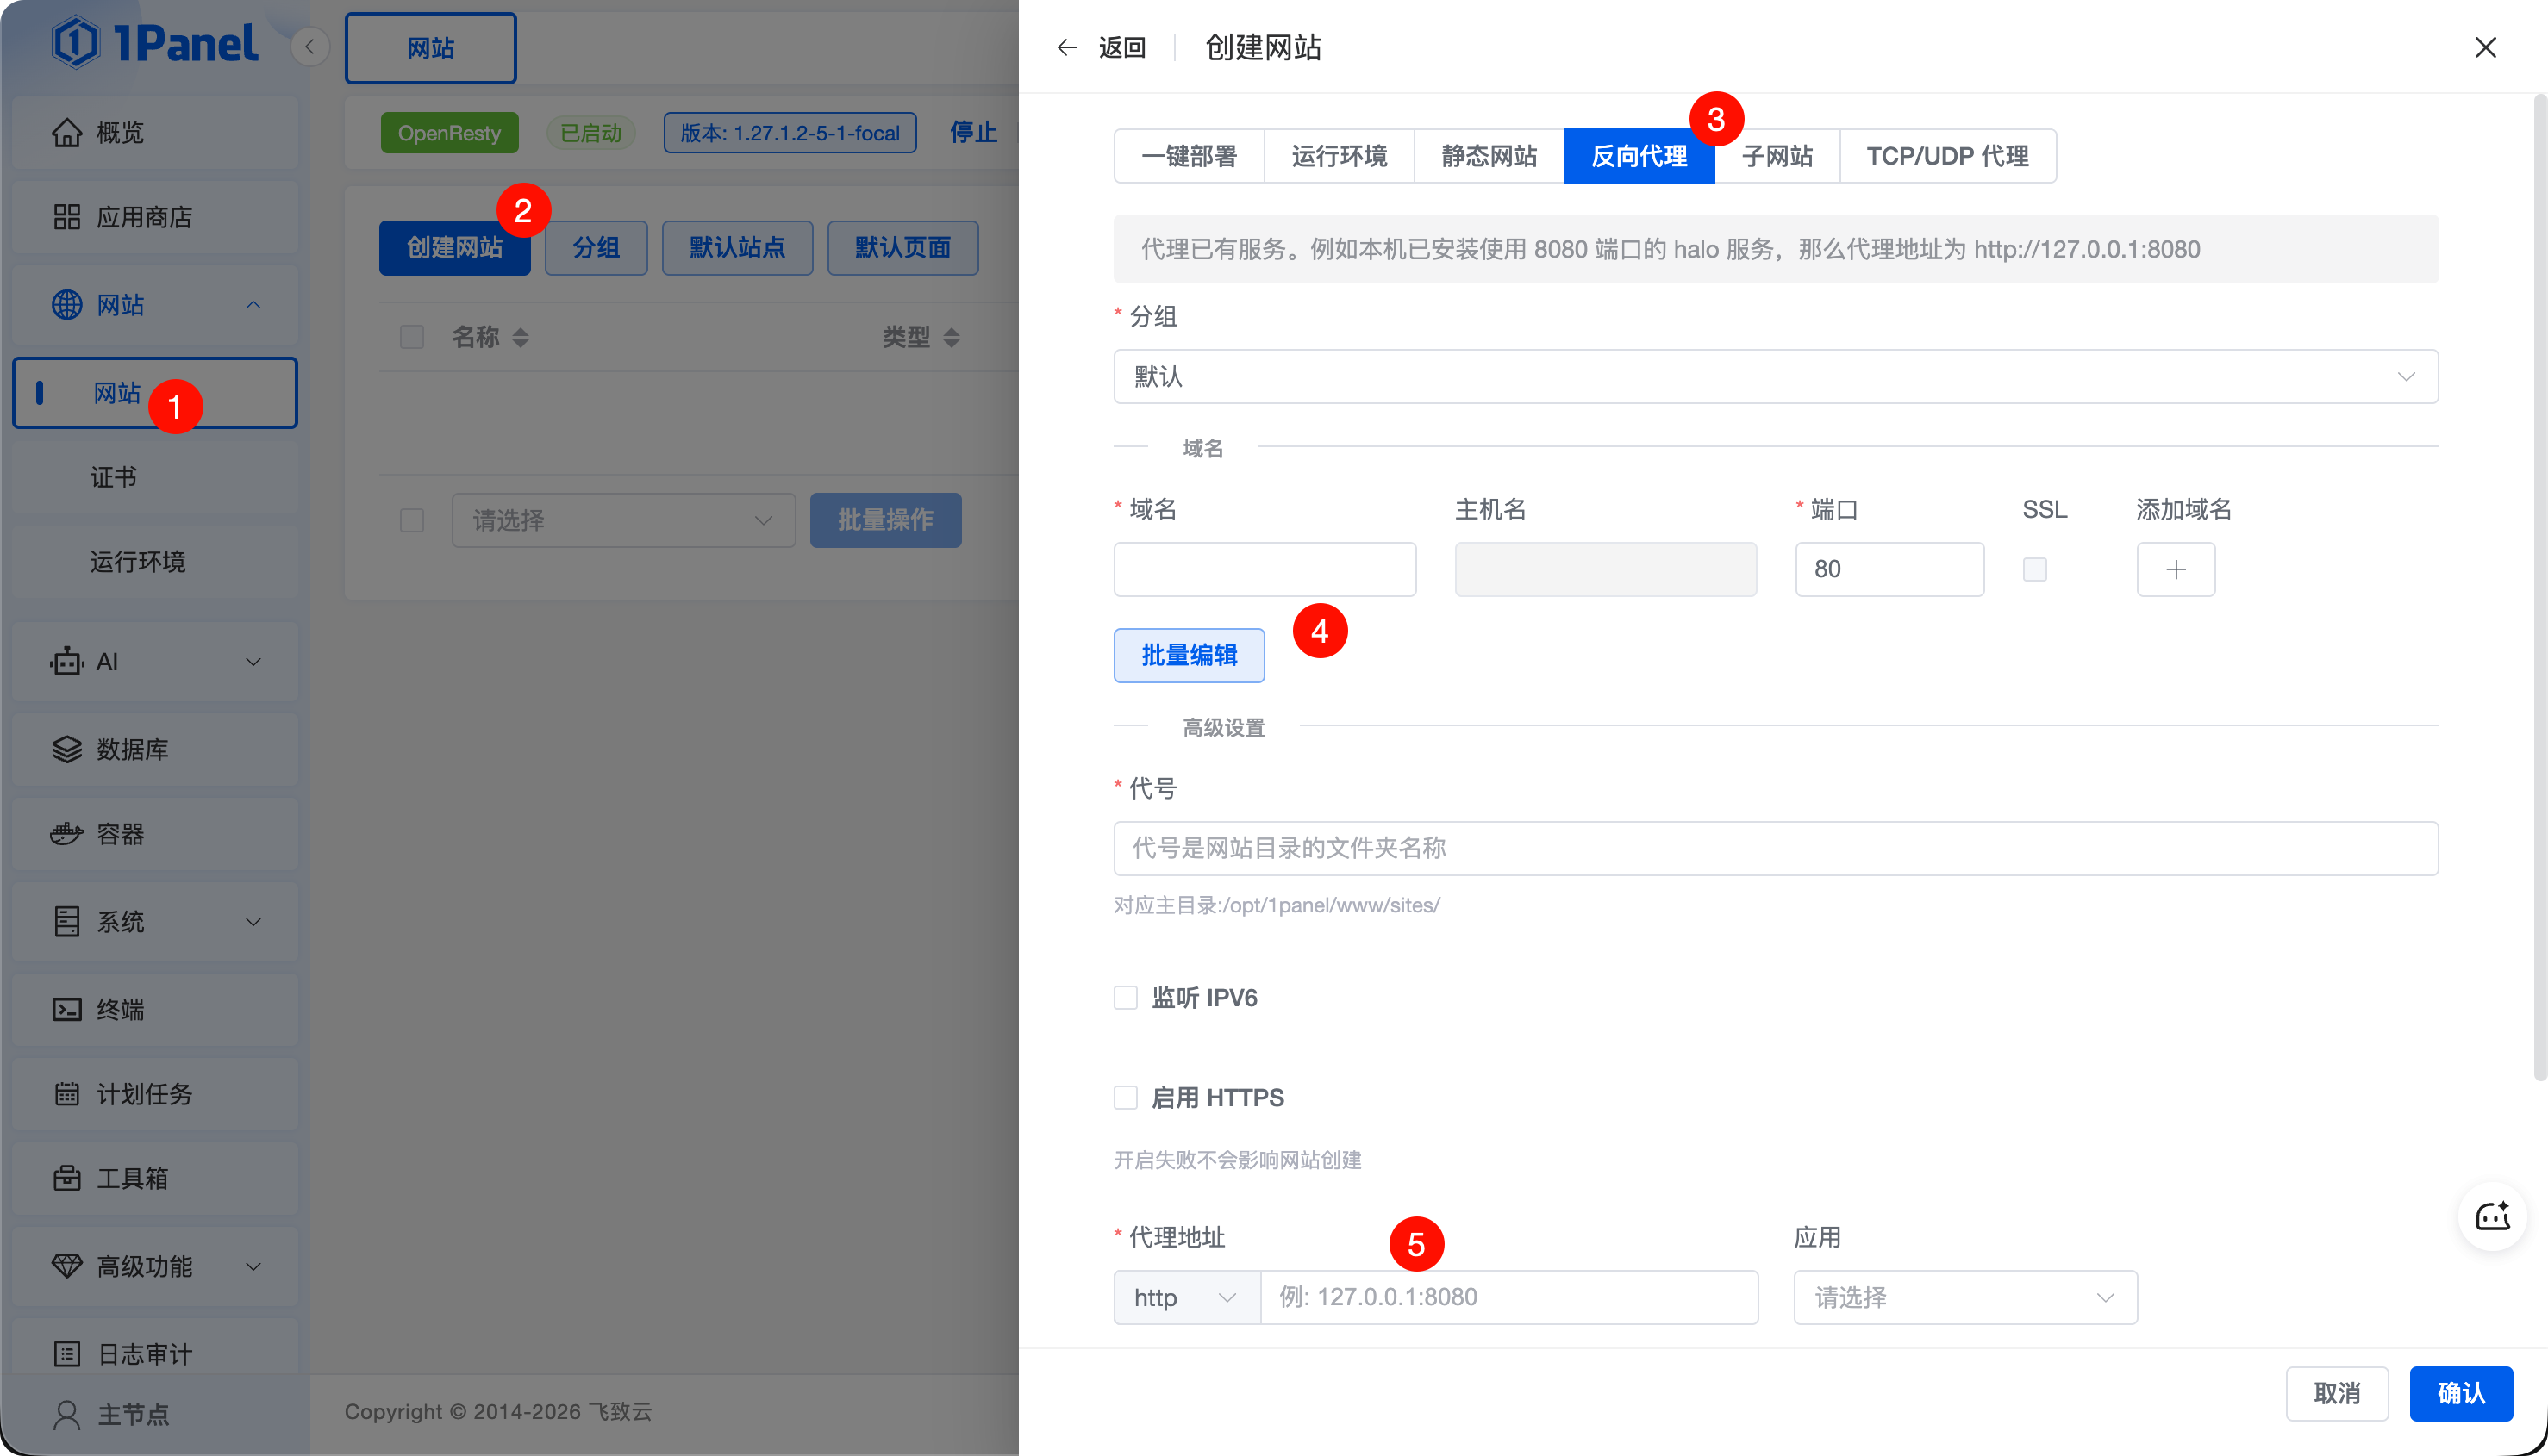Screen dimensions: 2548x1456
Task: Click the plus icon to add domain
Action: click(x=2175, y=569)
